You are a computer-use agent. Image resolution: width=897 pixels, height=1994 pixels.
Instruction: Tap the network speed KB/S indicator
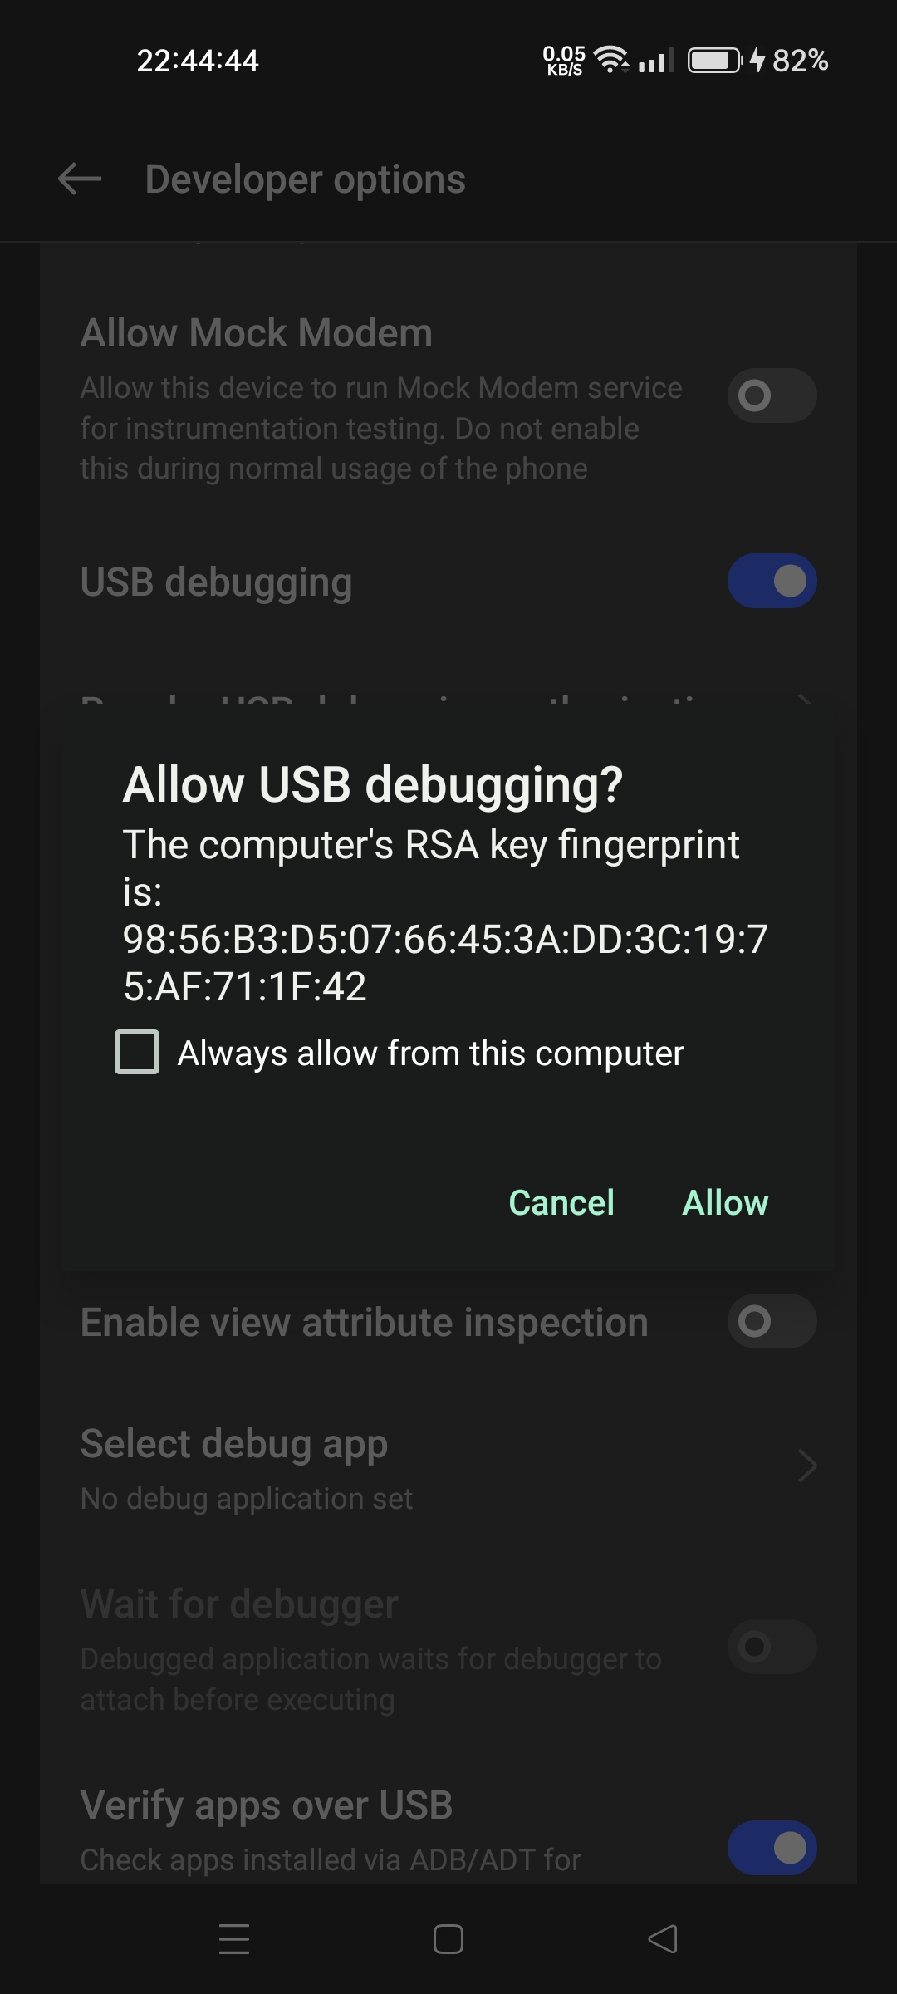(x=564, y=61)
